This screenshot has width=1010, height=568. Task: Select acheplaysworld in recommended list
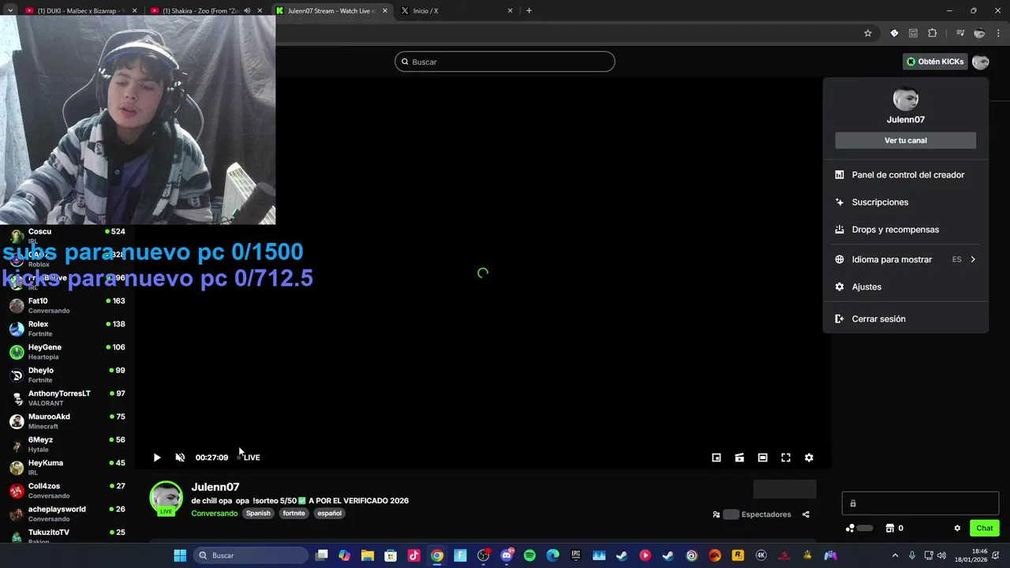click(x=67, y=514)
